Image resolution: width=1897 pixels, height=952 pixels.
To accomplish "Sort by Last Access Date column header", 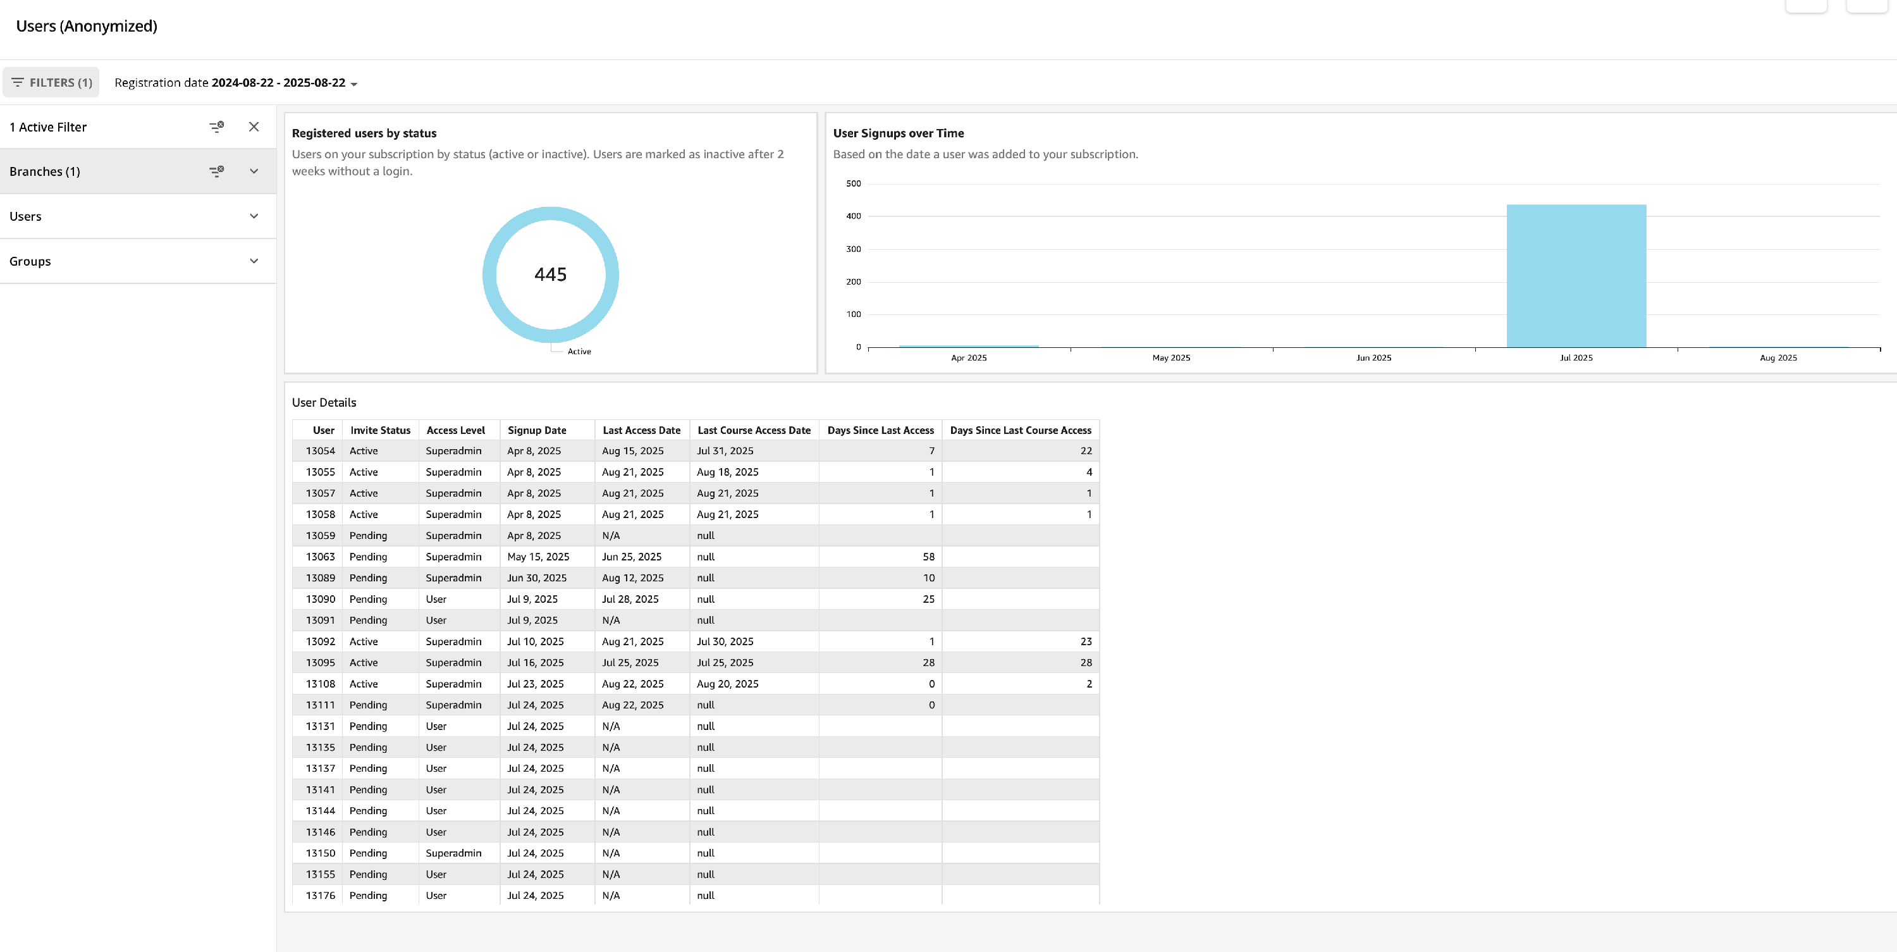I will coord(641,430).
